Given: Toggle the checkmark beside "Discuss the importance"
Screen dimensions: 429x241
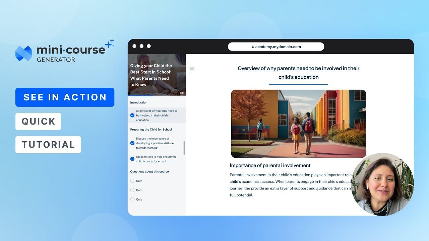Looking at the screenshot, I should click(x=132, y=143).
